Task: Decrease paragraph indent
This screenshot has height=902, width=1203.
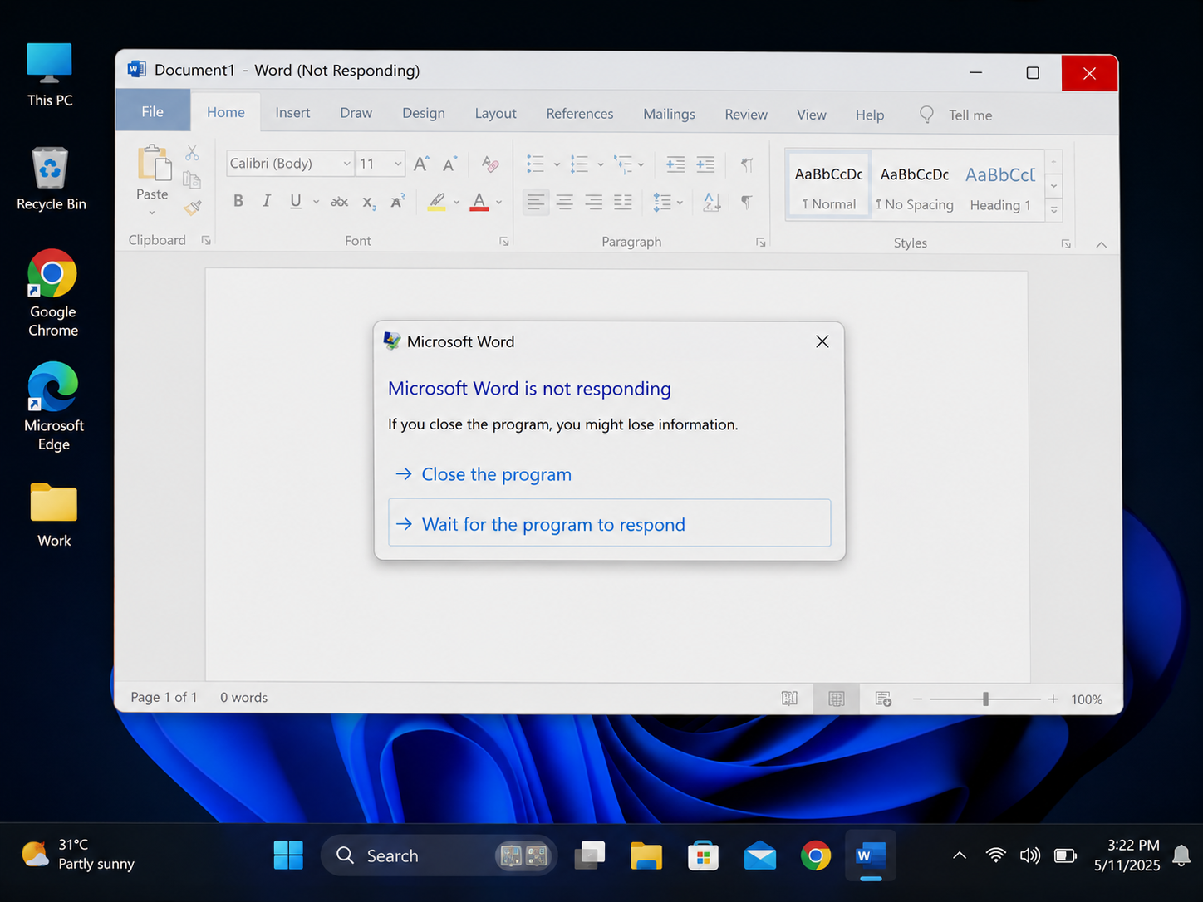Action: point(675,164)
